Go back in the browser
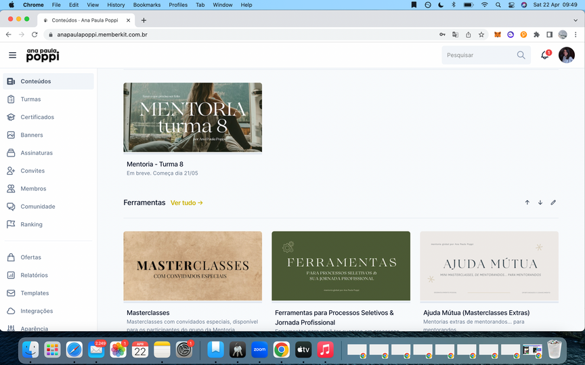Viewport: 585px width, 365px height. (x=9, y=35)
